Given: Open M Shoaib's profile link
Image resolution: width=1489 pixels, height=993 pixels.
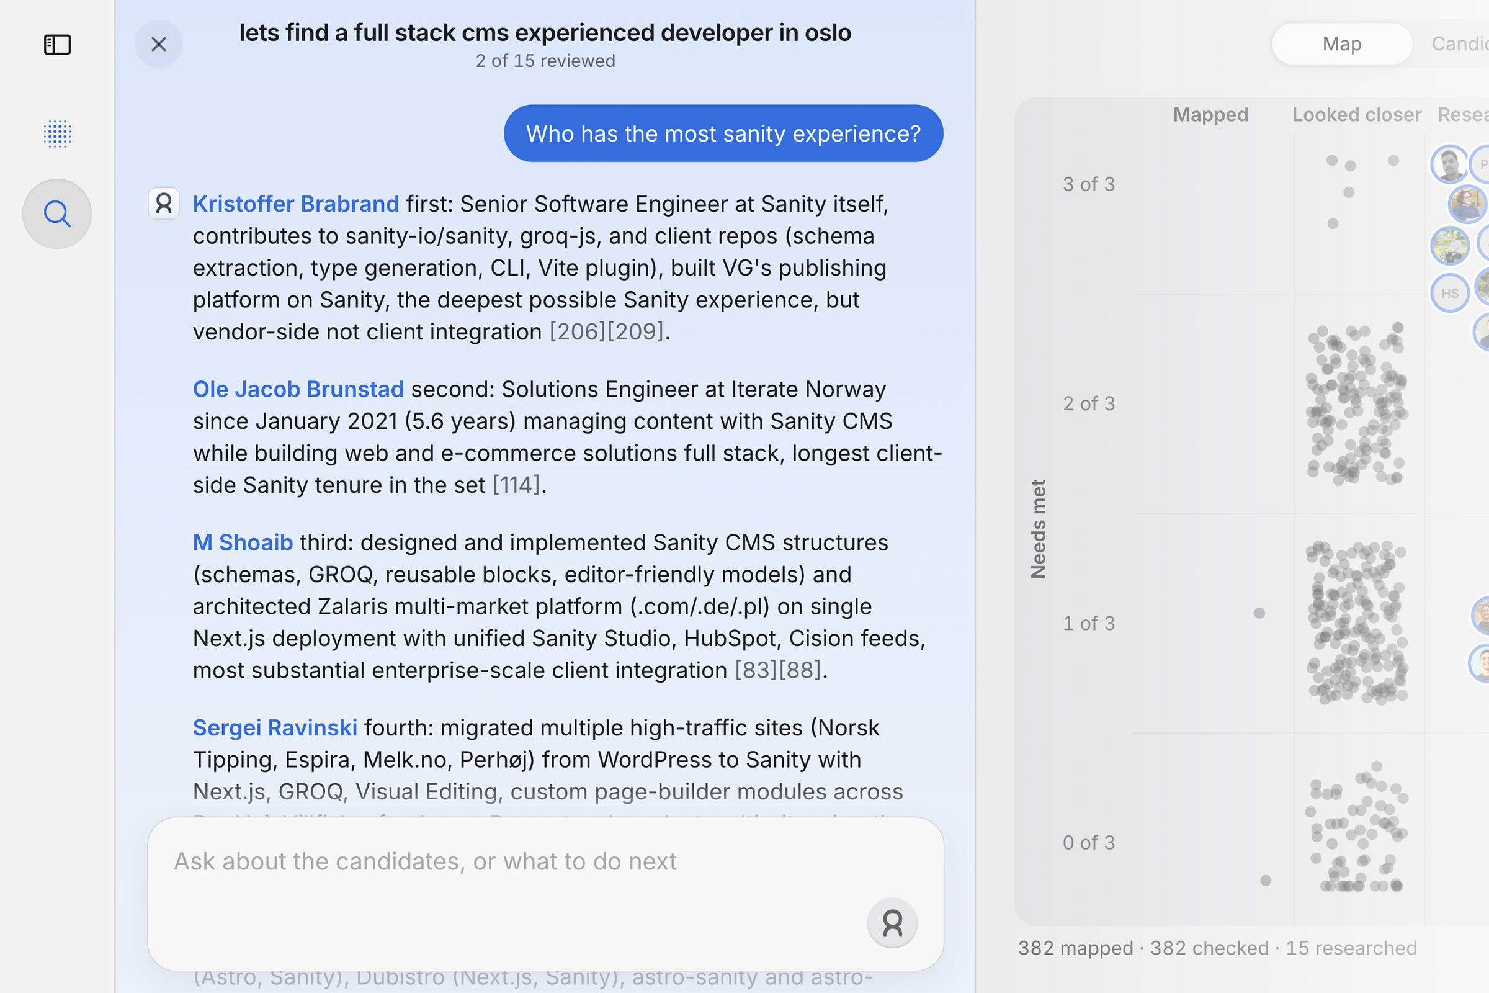Looking at the screenshot, I should [x=243, y=542].
